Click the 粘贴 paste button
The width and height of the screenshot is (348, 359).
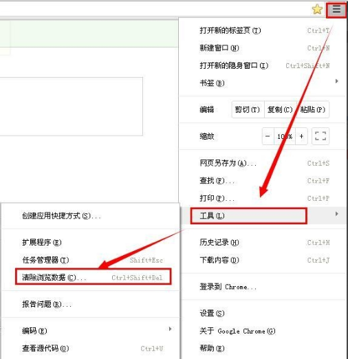(x=313, y=109)
